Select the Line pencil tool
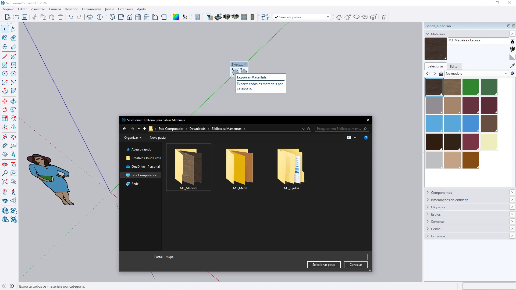516x290 pixels. click(5, 57)
